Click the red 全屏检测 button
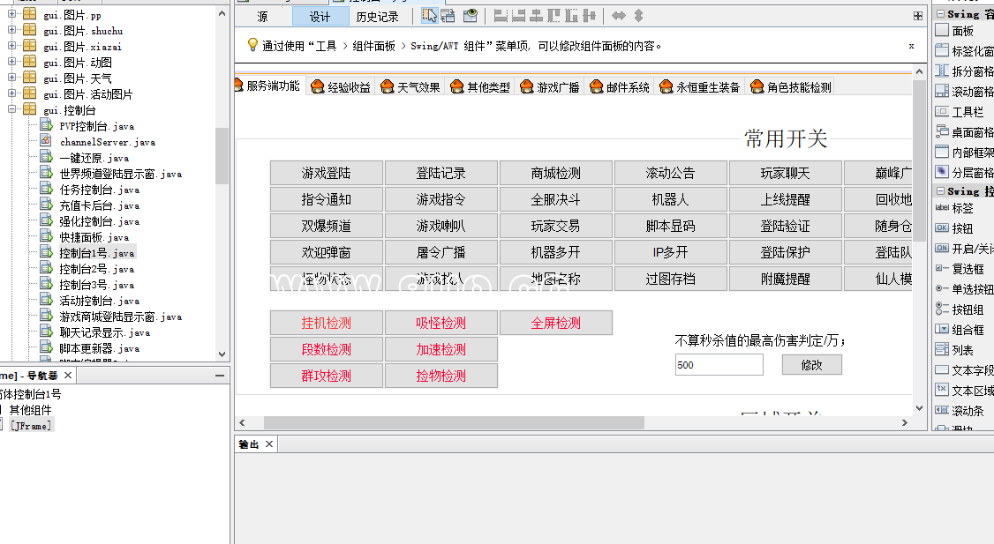The height and width of the screenshot is (544, 994). point(556,323)
